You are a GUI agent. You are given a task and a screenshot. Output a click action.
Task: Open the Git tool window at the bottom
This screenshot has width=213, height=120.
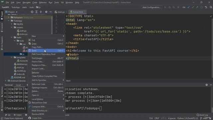click(8, 115)
